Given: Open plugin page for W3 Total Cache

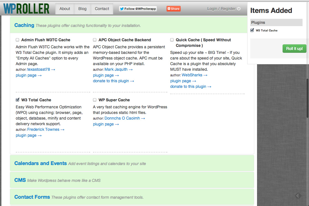Looking at the screenshot, I should [29, 135].
